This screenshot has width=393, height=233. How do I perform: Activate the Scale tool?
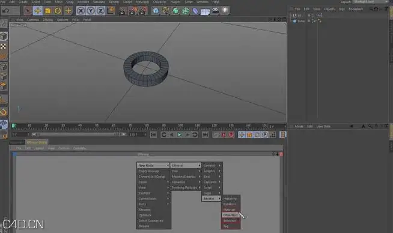47,11
